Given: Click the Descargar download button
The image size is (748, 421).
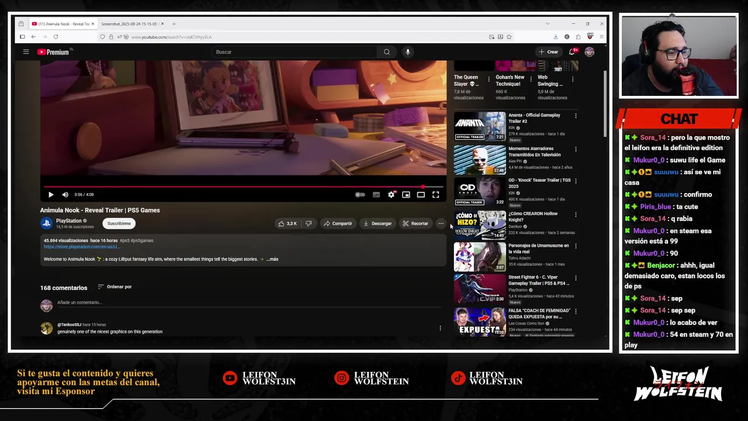Looking at the screenshot, I should pos(378,223).
